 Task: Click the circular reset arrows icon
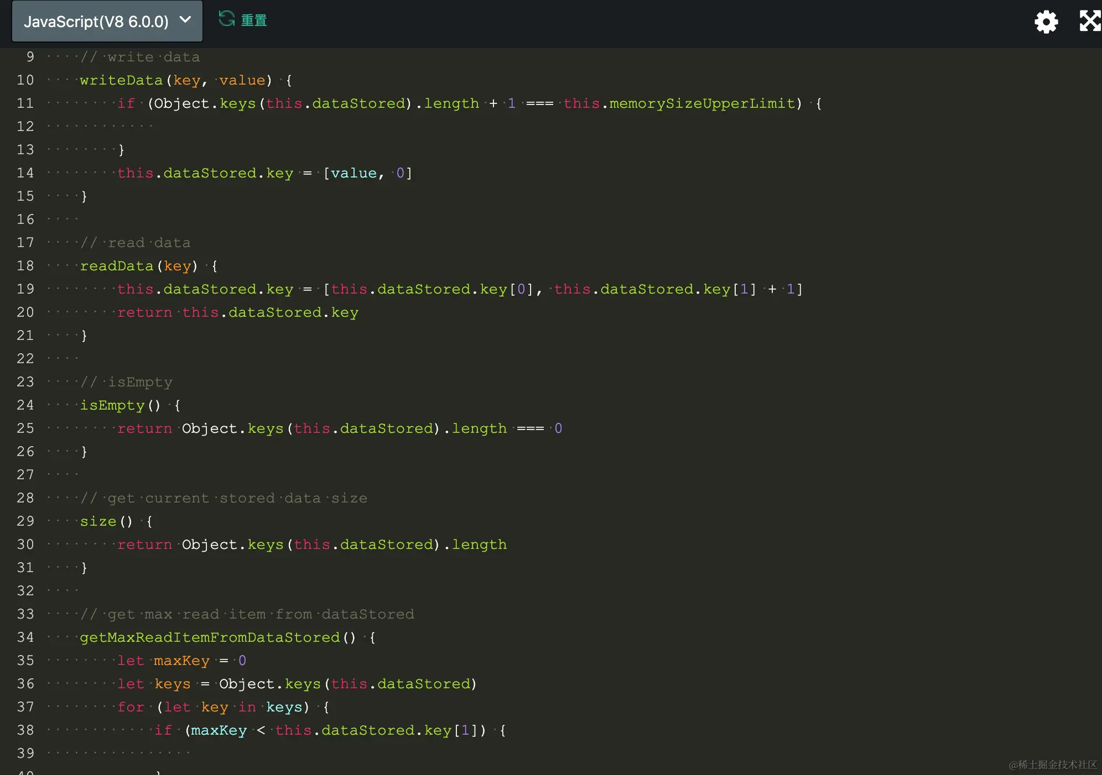pos(226,19)
